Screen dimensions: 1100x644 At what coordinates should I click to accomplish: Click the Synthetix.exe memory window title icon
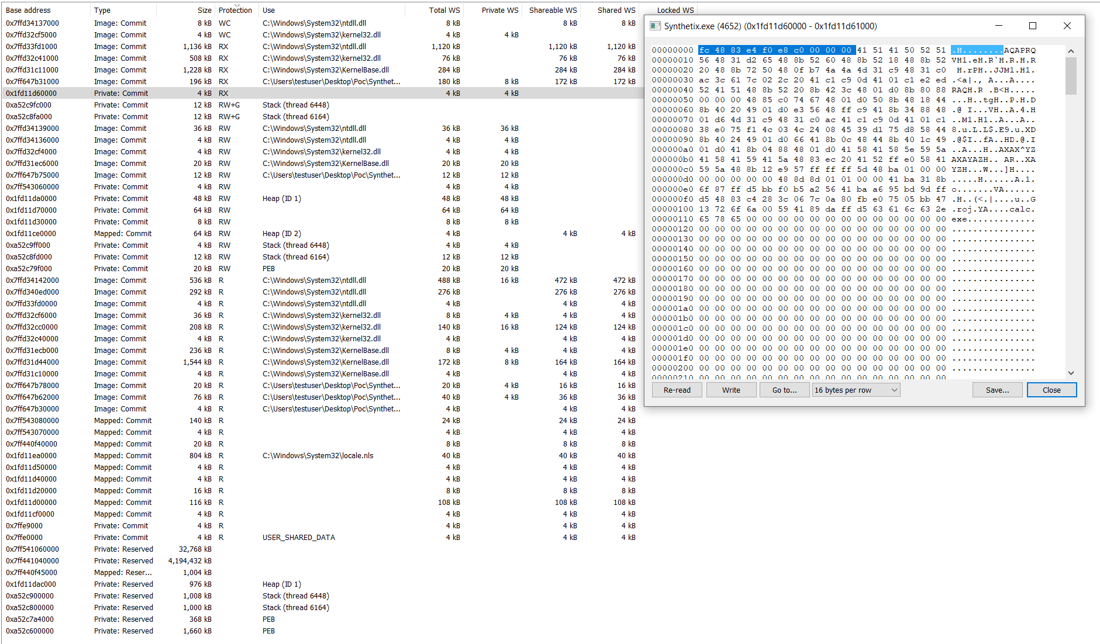[655, 26]
